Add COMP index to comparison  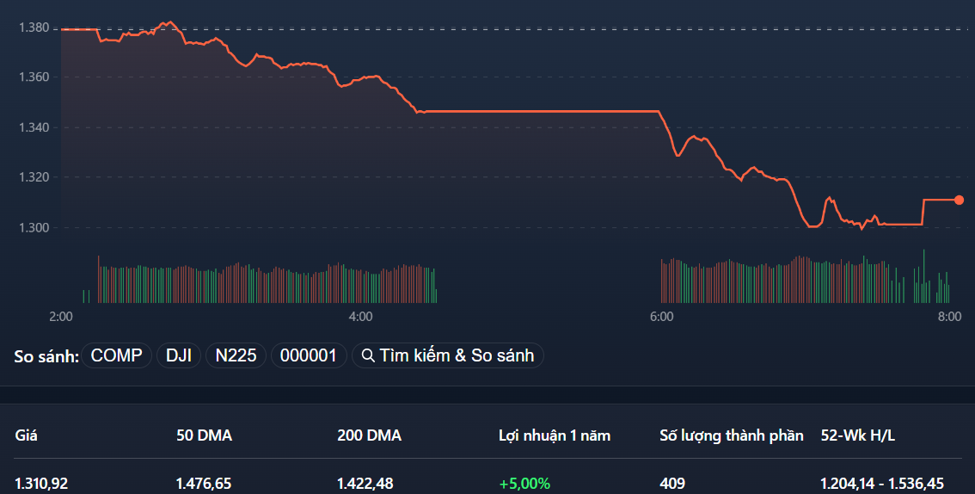(116, 355)
